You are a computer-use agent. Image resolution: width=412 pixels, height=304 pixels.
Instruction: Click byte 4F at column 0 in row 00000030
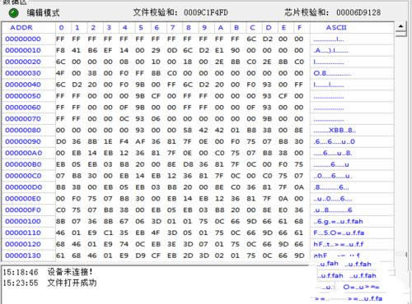click(60, 73)
